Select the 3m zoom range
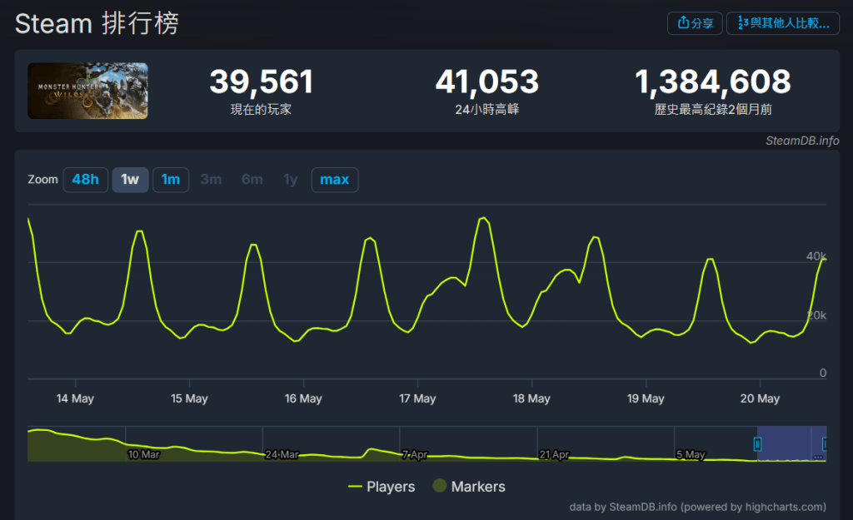853x520 pixels. (211, 180)
